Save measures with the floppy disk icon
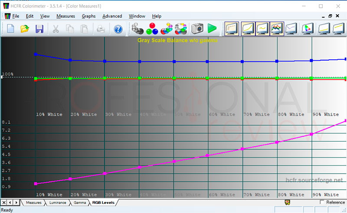The height and width of the screenshot is (213, 347). pyautogui.click(x=39, y=29)
